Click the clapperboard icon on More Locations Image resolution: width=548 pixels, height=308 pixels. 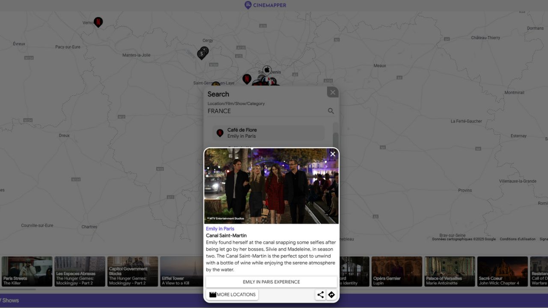pyautogui.click(x=212, y=294)
